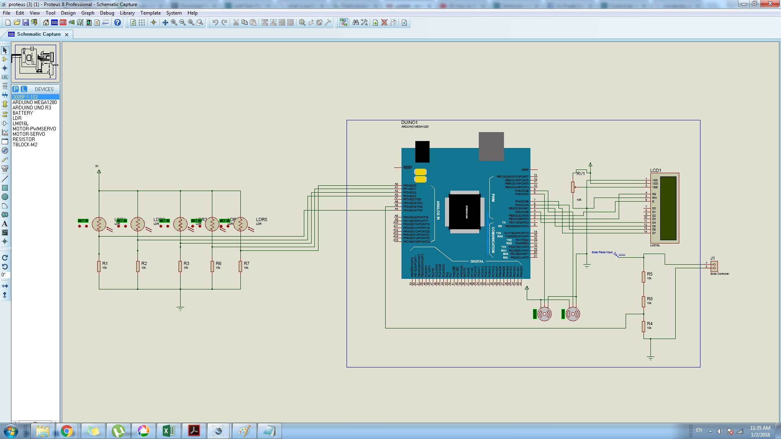This screenshot has height=439, width=781.
Task: Open the Library menu
Action: (x=127, y=13)
